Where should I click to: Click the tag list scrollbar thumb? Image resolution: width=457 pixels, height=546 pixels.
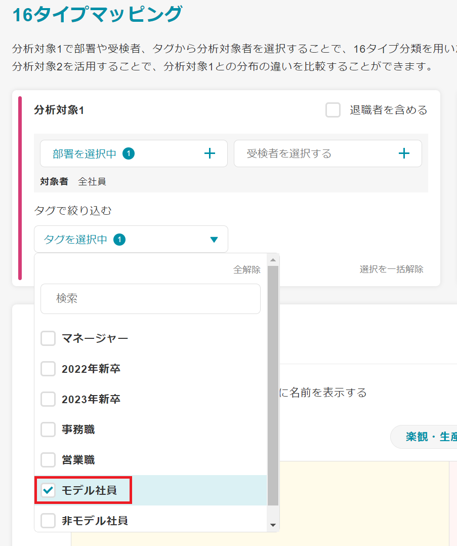[273, 385]
